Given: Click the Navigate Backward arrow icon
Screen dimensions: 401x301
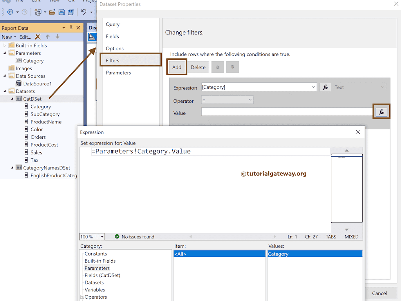Looking at the screenshot, I should click(9, 12).
